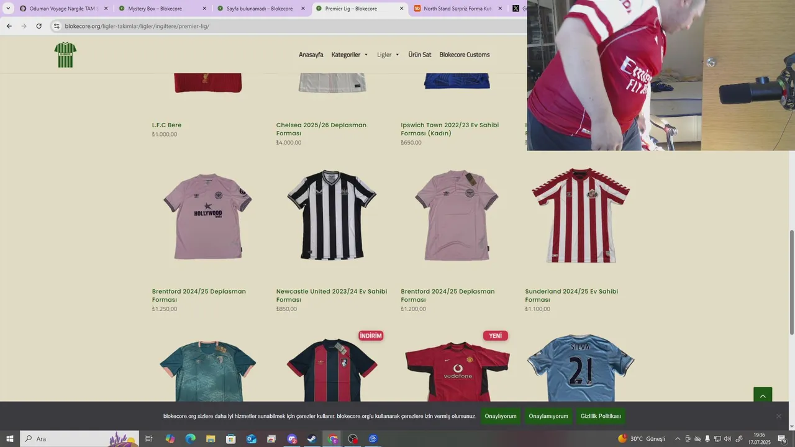Click the ₺1.250,00 Brentford price

(x=165, y=309)
